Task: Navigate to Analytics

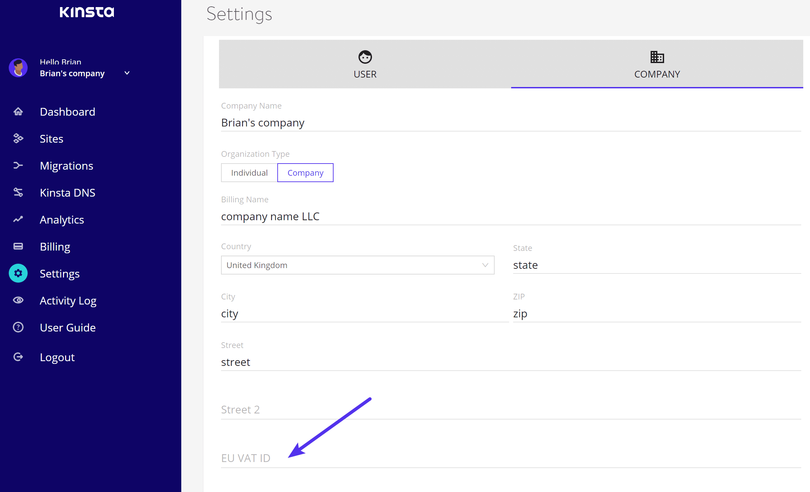Action: 62,220
